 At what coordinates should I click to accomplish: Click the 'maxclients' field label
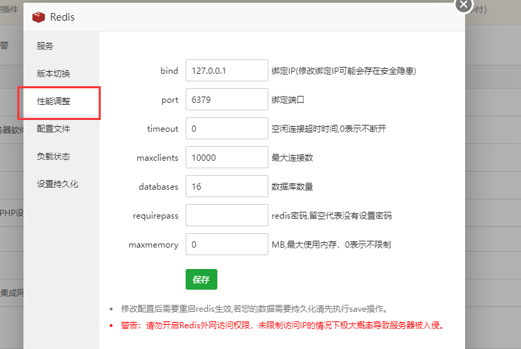tap(157, 158)
